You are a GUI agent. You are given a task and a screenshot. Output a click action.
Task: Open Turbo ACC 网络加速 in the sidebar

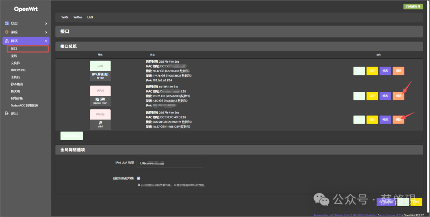(x=24, y=105)
